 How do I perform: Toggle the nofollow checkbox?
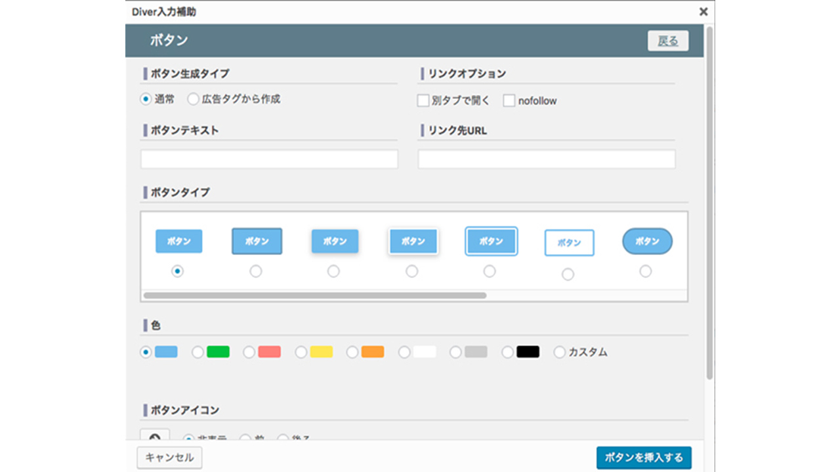pos(509,101)
